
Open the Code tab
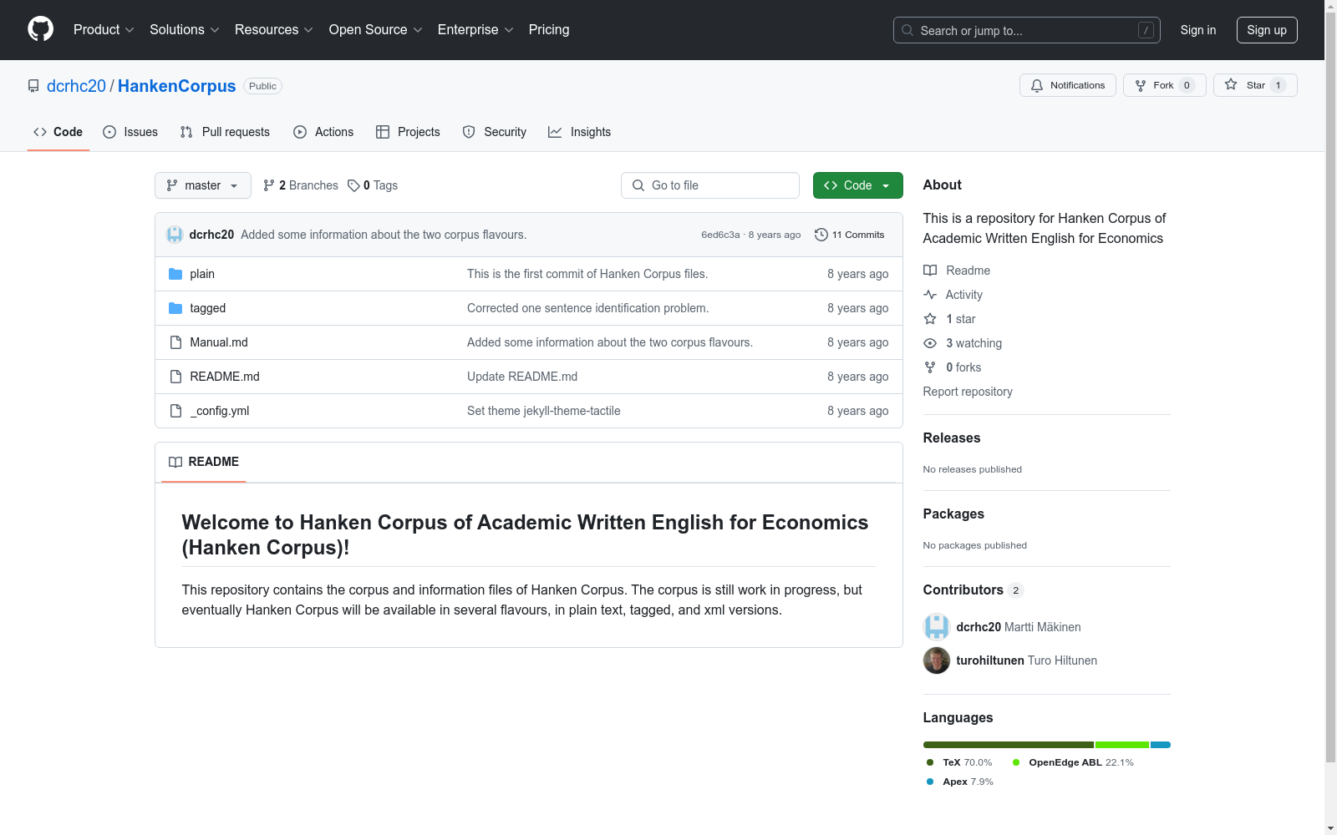pyautogui.click(x=58, y=132)
